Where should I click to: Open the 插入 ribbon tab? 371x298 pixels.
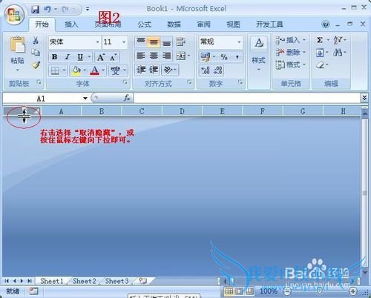(x=71, y=24)
